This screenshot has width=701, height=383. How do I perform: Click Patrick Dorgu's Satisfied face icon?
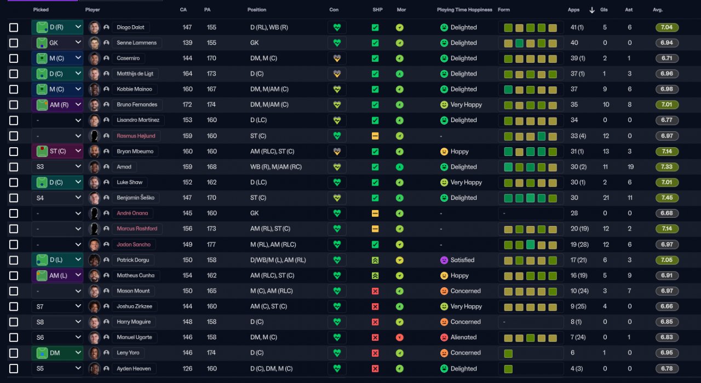click(x=444, y=260)
